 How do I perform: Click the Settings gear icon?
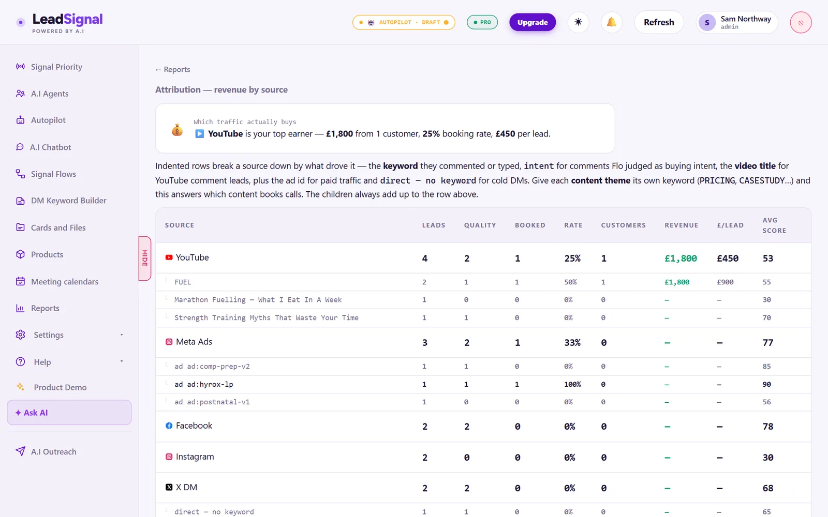pyautogui.click(x=20, y=334)
